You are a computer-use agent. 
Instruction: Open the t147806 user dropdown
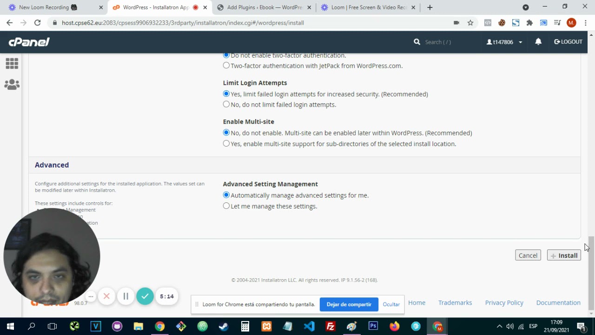504,42
